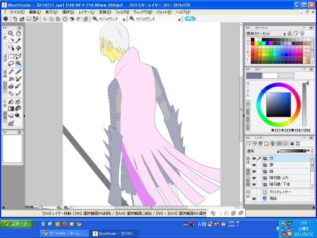Expand the navigator panel double-chevron
The image size is (317, 238).
coord(19,132)
